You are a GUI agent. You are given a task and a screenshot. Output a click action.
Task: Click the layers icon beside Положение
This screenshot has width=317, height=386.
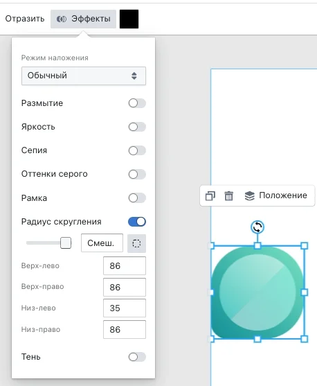click(250, 196)
